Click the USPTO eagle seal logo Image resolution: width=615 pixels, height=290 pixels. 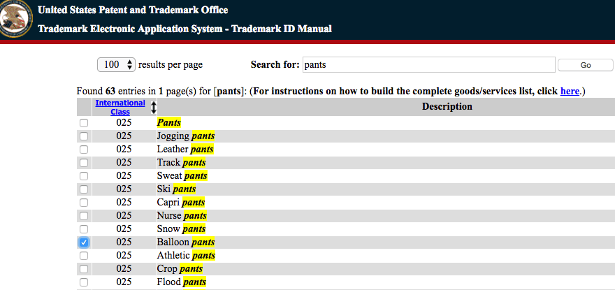tap(15, 19)
